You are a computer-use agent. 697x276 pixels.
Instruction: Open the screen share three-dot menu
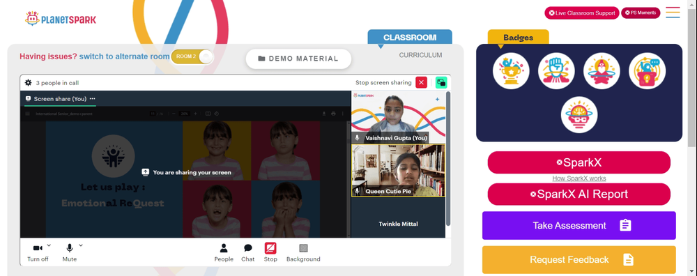[93, 99]
